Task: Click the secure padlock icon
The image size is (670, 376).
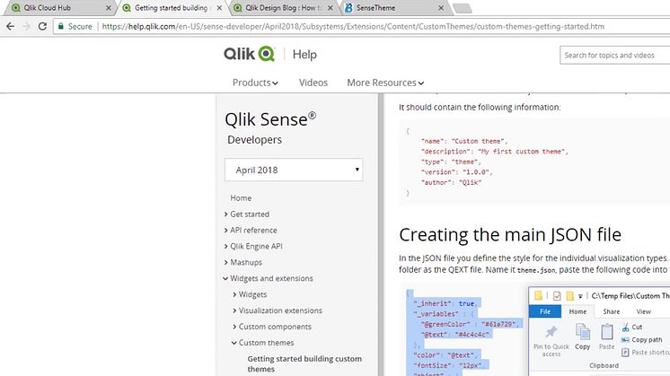Action: coord(61,26)
